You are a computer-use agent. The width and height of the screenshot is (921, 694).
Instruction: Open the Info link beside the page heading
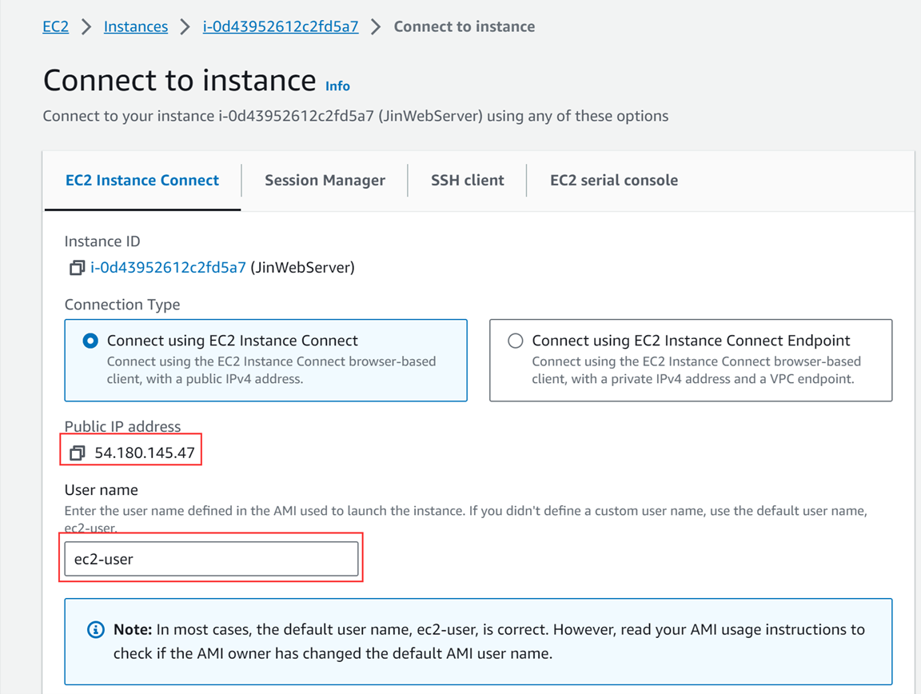click(x=337, y=86)
